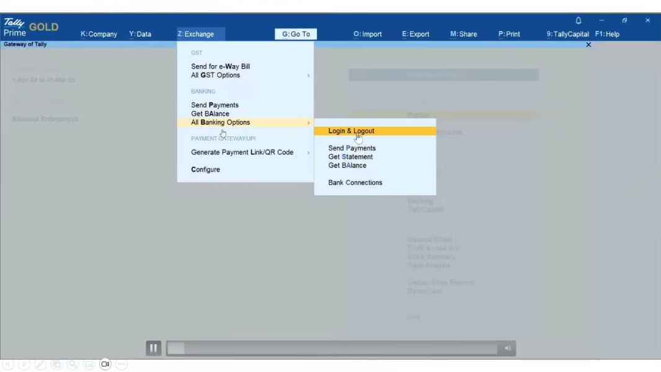Open the slideshow more options icon
This screenshot has height=372, width=661.
pos(122,364)
